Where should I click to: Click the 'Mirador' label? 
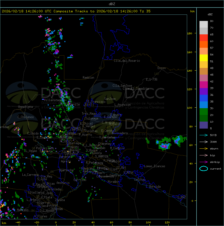pyautogui.click(x=114, y=182)
